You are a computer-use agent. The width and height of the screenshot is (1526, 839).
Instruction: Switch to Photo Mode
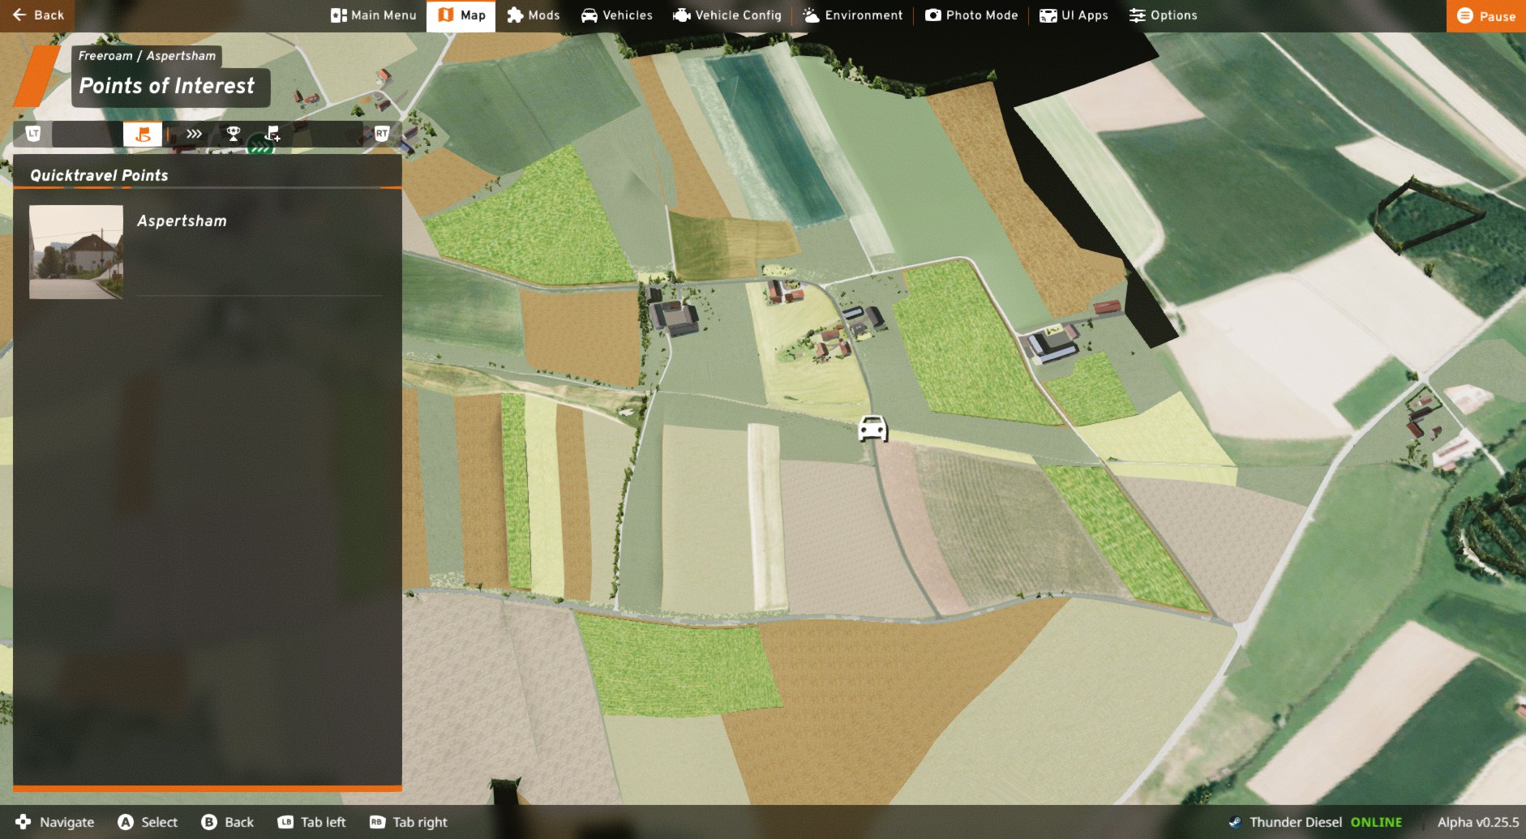(971, 15)
